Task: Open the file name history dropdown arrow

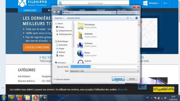Action: [138, 67]
